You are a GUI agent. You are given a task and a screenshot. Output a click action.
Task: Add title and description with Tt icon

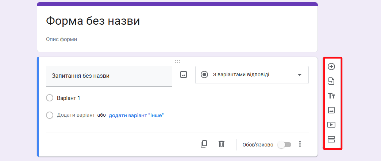pyautogui.click(x=331, y=96)
